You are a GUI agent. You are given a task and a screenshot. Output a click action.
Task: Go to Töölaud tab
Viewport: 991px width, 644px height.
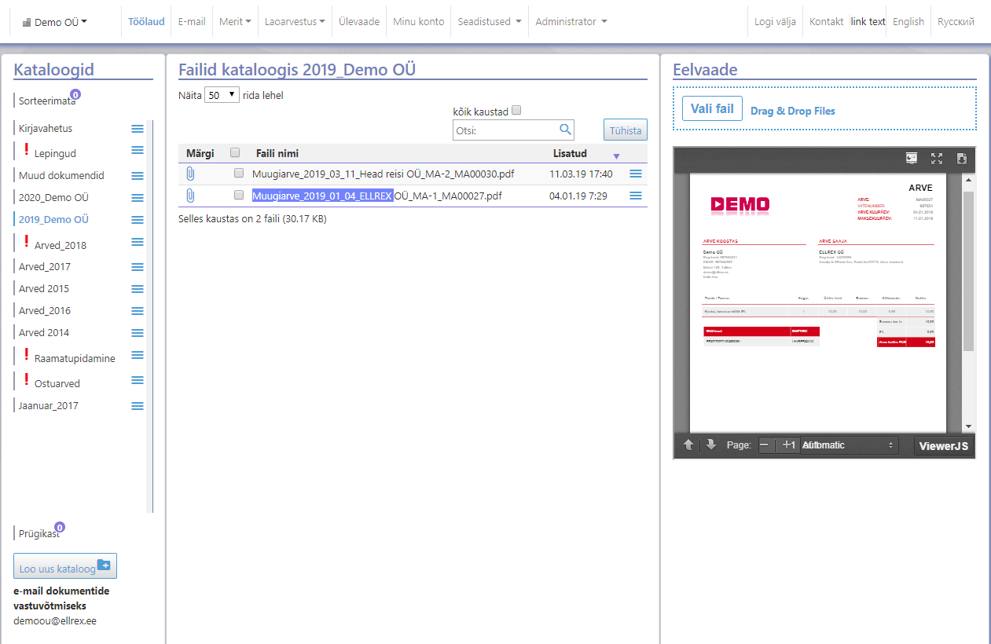(x=146, y=22)
